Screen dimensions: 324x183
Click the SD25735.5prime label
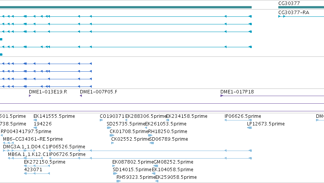[x=126, y=124]
